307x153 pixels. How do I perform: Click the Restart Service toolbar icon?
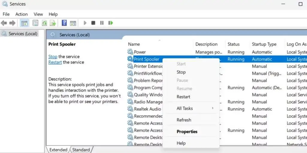click(111, 23)
